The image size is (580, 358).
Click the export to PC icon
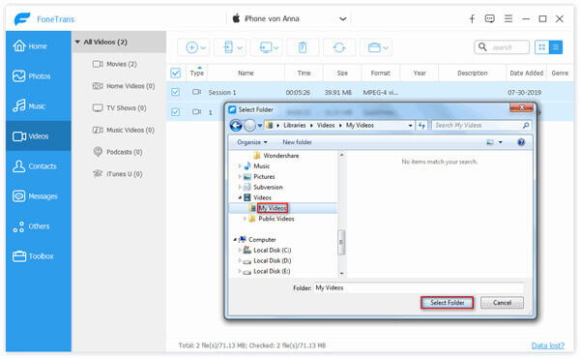tap(266, 47)
